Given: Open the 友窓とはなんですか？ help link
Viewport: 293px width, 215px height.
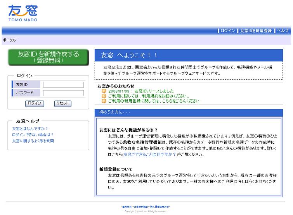Looking at the screenshot, I should coord(30,129).
